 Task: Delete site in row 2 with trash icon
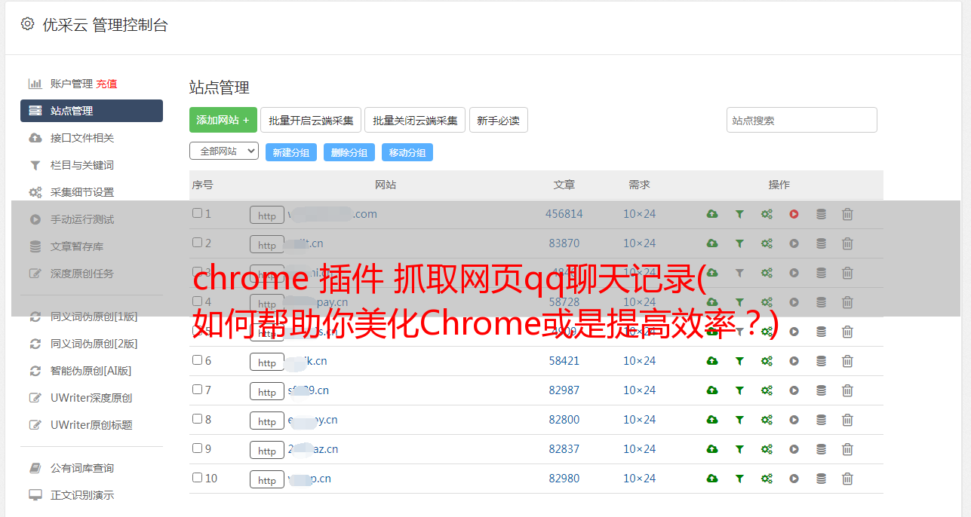[x=847, y=243]
